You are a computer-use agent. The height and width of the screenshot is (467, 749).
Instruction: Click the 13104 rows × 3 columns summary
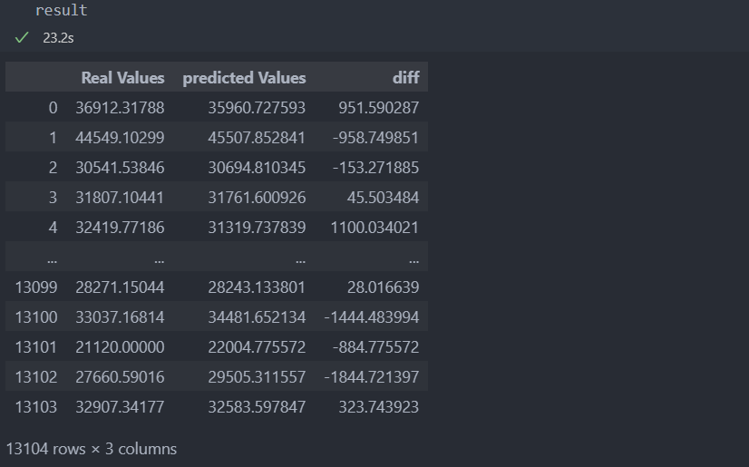(92, 449)
